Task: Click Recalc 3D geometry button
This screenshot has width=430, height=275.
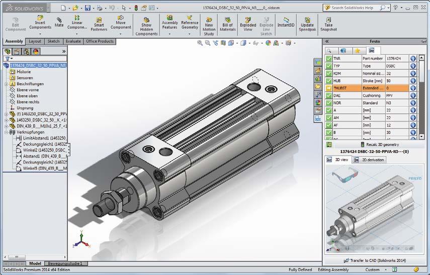Action: click(x=380, y=145)
